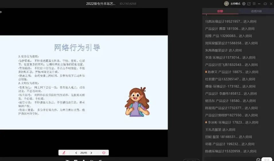
Task: Select chat row 产品设计 李嘉伟185812
Action: [231, 94]
